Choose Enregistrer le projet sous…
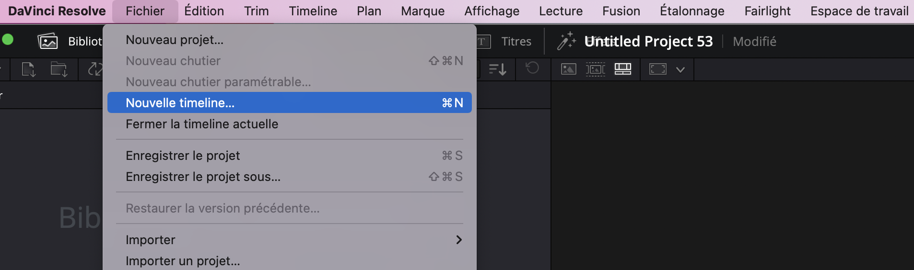The height and width of the screenshot is (270, 914). coord(203,177)
